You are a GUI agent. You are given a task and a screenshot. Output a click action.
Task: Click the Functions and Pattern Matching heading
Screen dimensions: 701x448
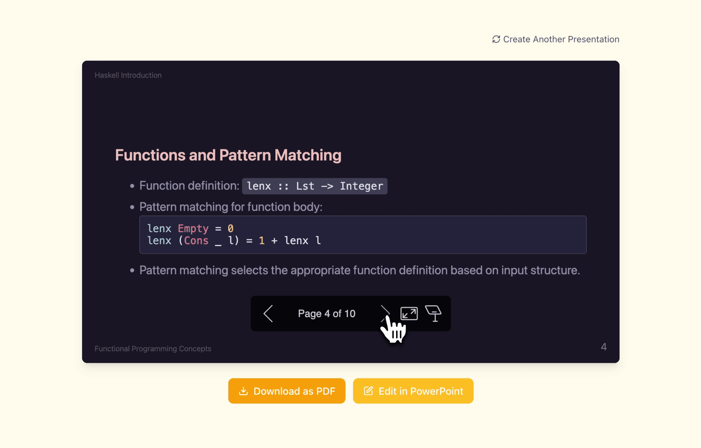click(x=228, y=155)
